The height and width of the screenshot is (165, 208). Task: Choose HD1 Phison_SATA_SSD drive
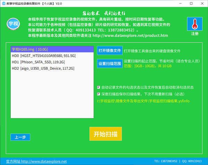click(38, 62)
